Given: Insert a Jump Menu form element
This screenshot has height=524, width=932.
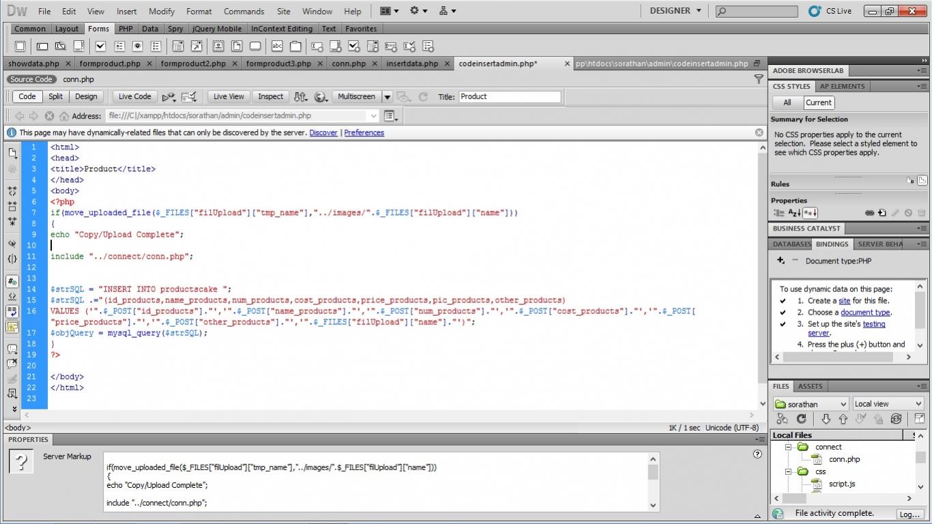Looking at the screenshot, I should (x=196, y=46).
